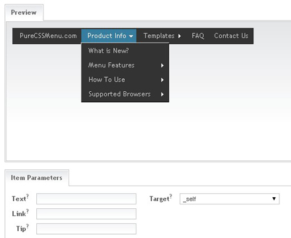The width and height of the screenshot is (291, 238).
Task: Select the Item Parameters tab
Action: [x=37, y=178]
